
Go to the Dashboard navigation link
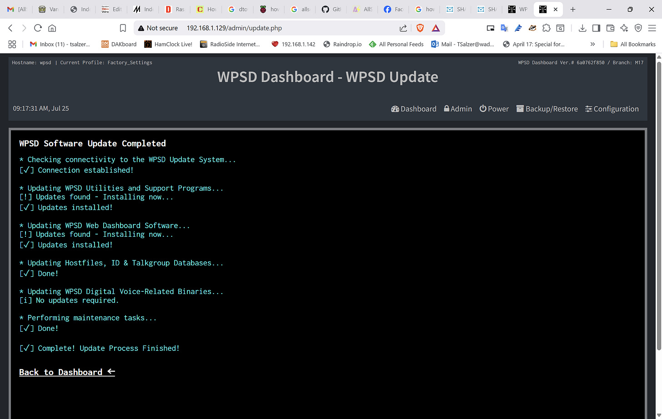click(414, 109)
